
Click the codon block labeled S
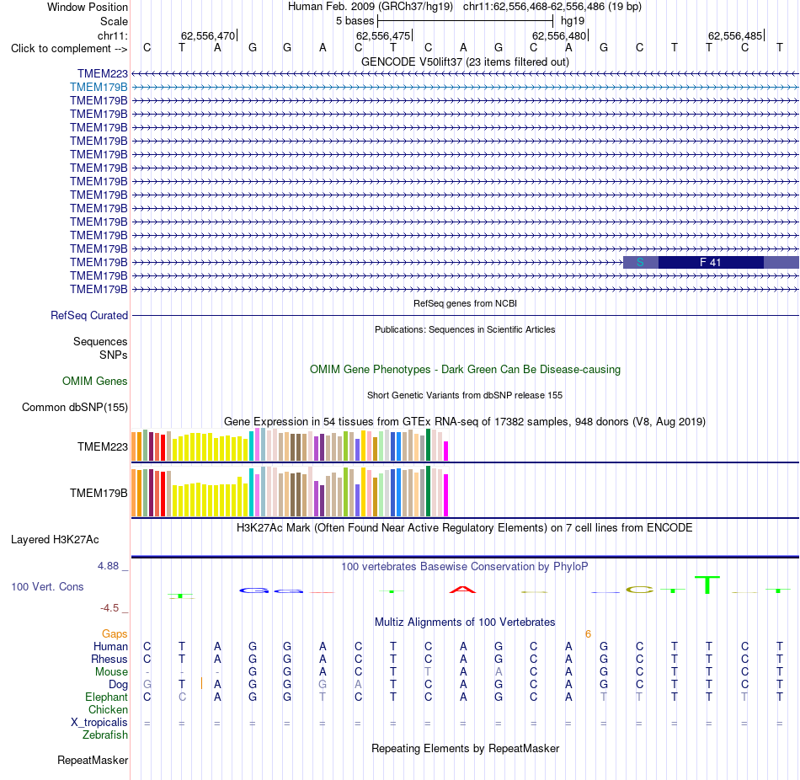pyautogui.click(x=640, y=262)
